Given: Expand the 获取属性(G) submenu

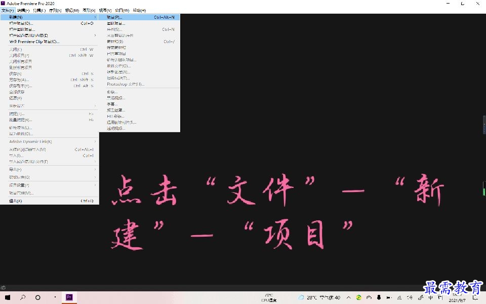Looking at the screenshot, I should [x=50, y=177].
